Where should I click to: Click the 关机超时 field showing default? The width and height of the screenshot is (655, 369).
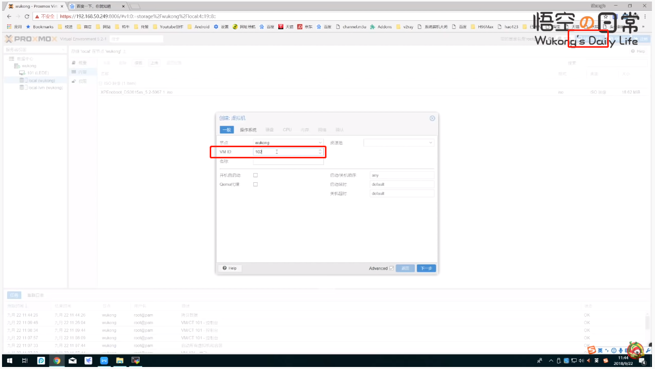[x=402, y=193]
